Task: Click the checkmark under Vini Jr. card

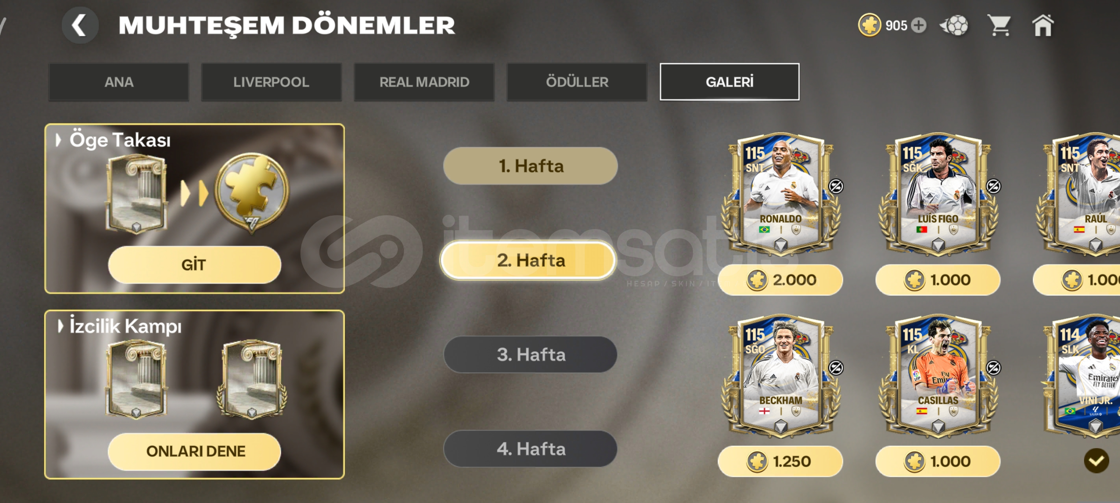Action: [x=1096, y=461]
